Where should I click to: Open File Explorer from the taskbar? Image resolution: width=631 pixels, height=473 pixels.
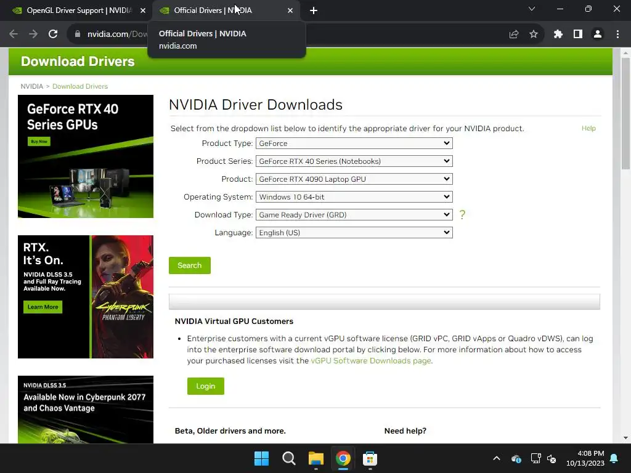click(x=316, y=458)
